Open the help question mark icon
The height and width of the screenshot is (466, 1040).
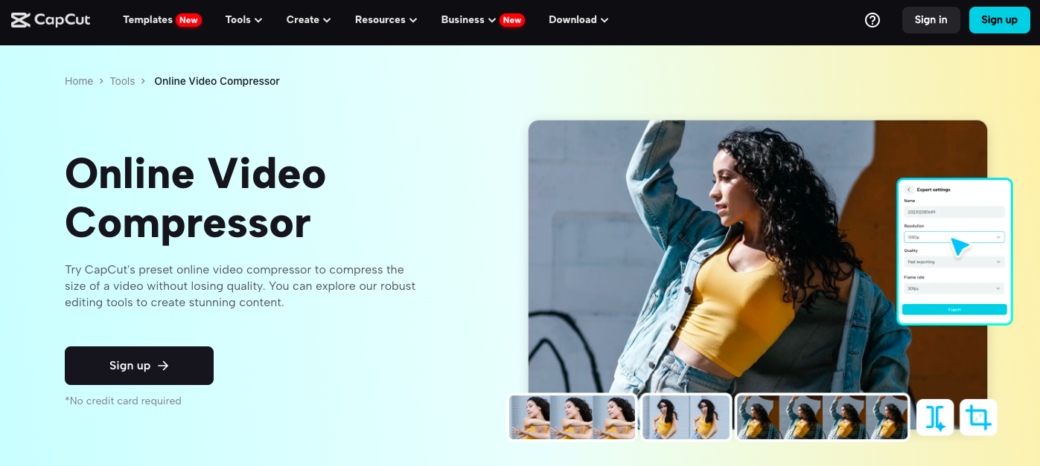pos(872,20)
